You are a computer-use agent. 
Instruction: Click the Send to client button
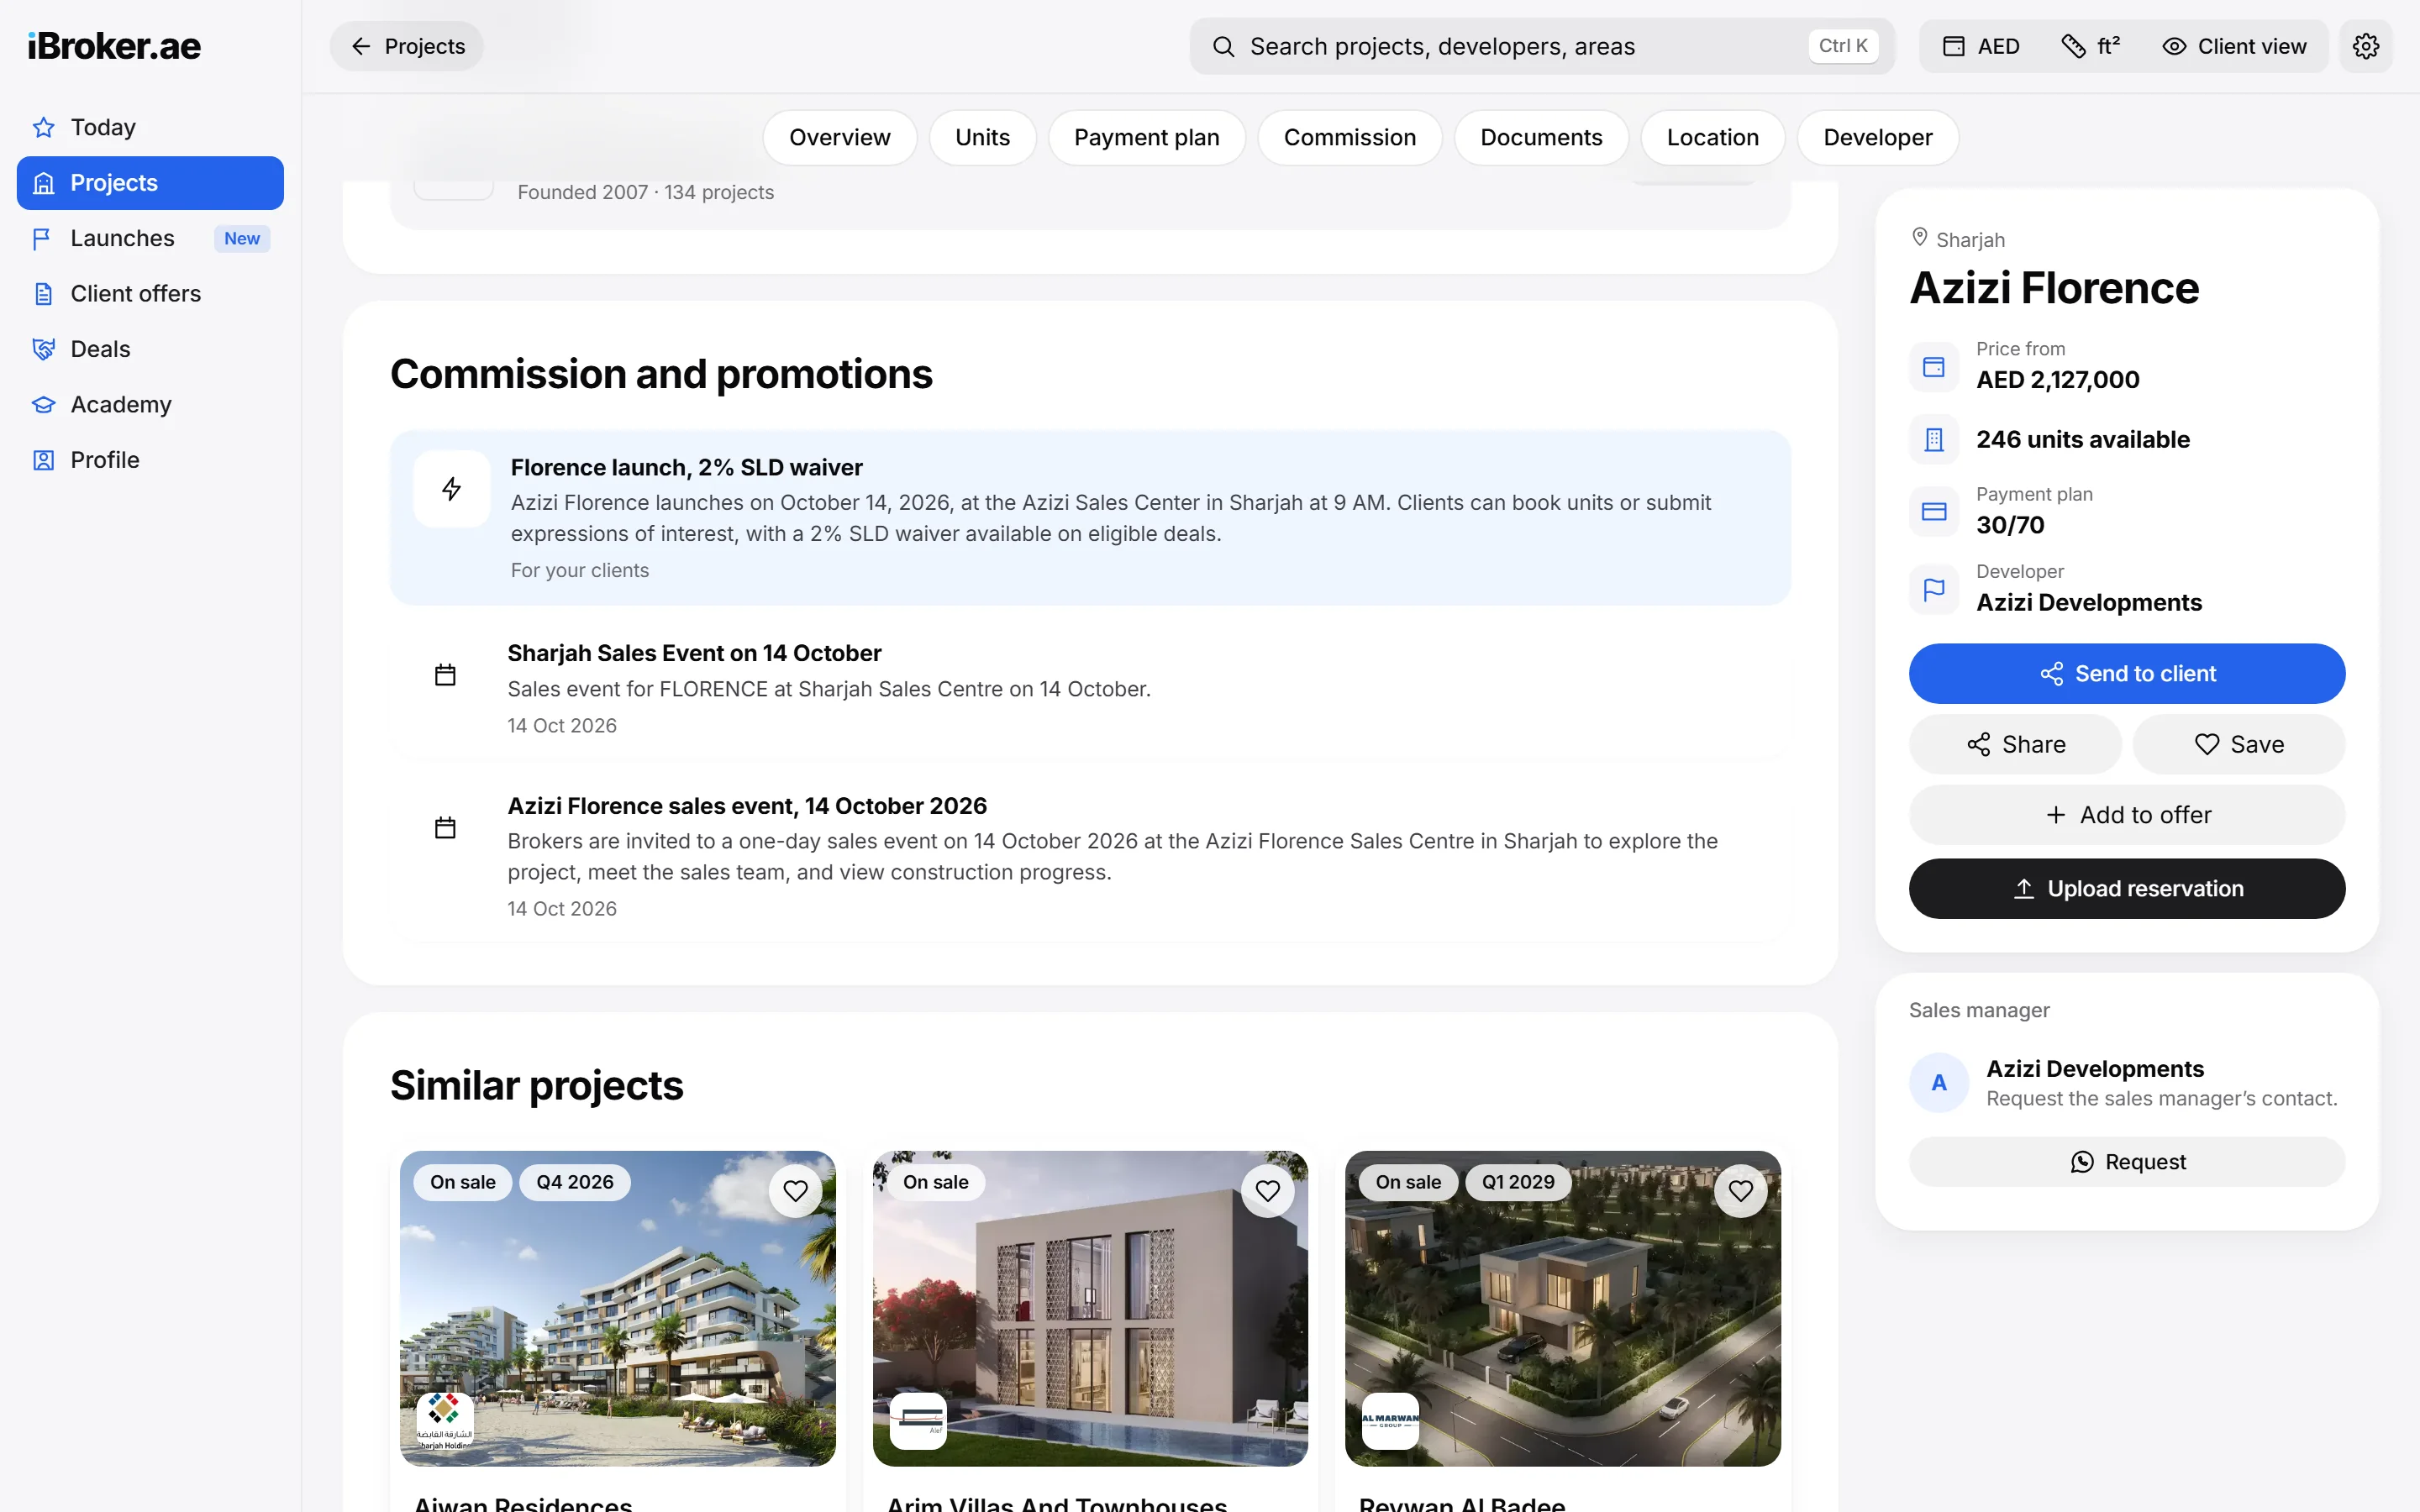[2126, 673]
